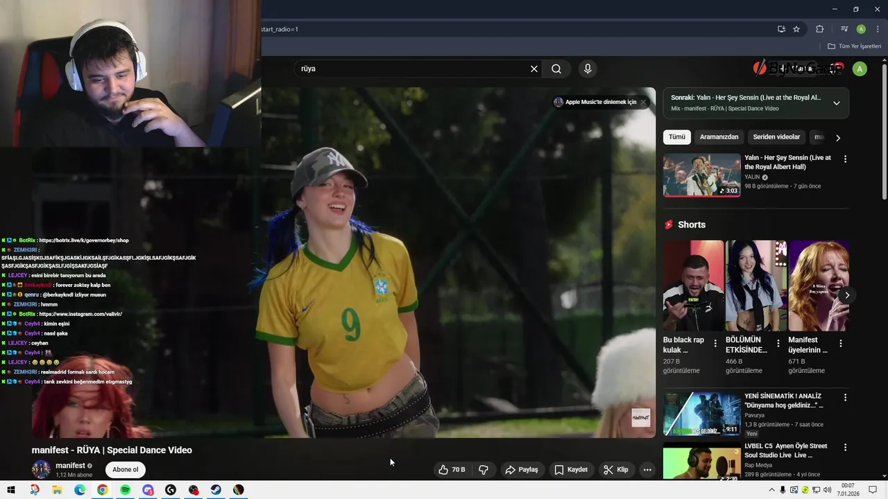
Task: Open the manifest channel name link
Action: (70, 466)
